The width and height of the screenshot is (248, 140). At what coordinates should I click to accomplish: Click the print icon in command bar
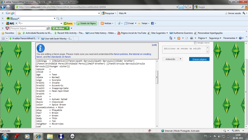tap(191, 38)
